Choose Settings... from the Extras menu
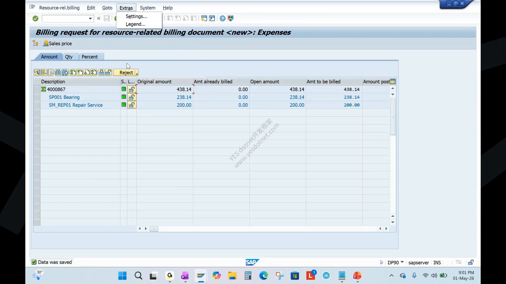This screenshot has height=284, width=506. click(136, 16)
